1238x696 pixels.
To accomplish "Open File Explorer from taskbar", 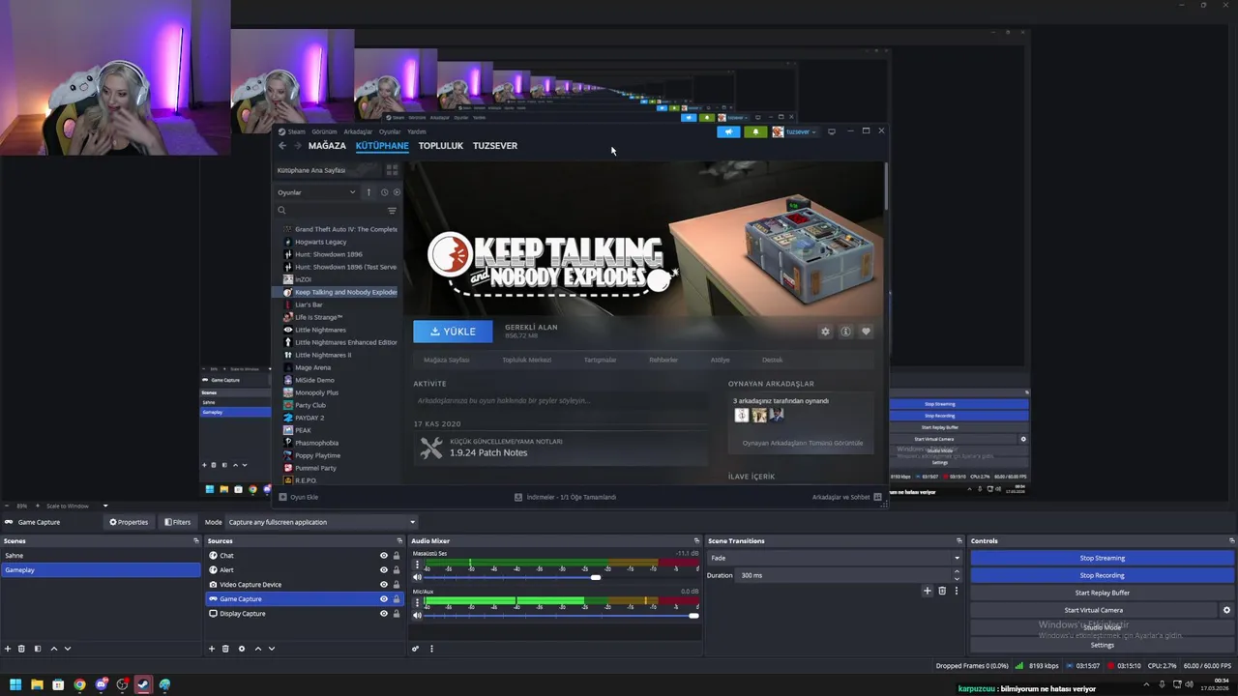I will tap(37, 684).
